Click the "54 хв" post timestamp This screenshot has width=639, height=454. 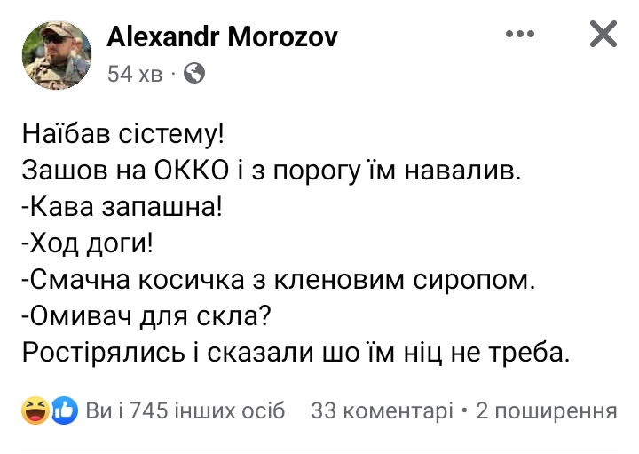135,75
